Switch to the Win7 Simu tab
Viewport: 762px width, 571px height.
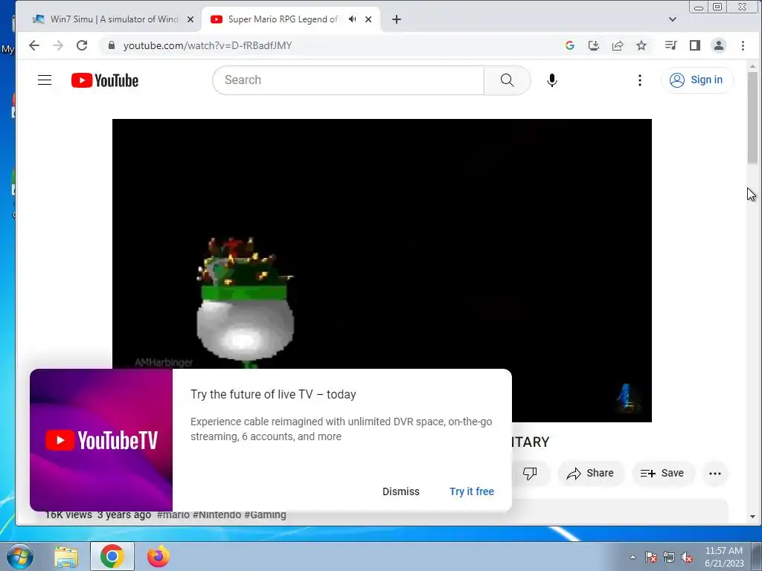pyautogui.click(x=113, y=19)
